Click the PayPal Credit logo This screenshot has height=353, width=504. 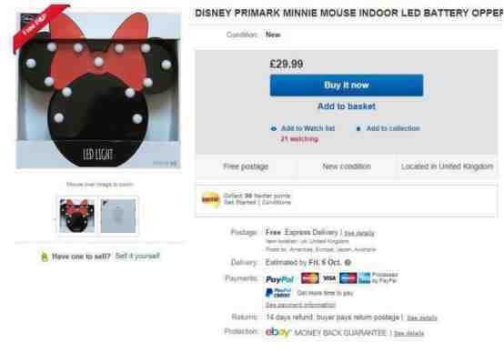tap(278, 293)
